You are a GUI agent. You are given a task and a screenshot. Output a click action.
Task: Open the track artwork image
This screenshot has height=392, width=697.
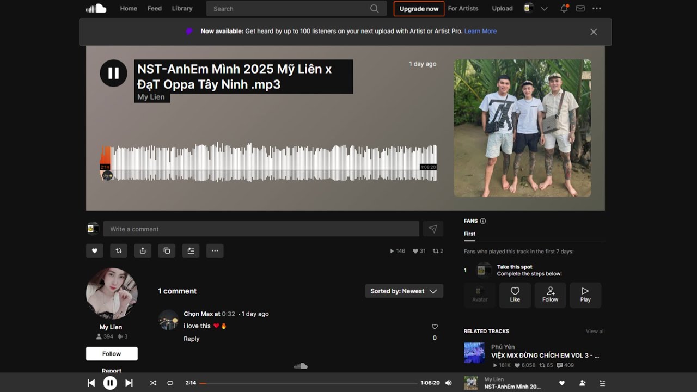click(522, 128)
